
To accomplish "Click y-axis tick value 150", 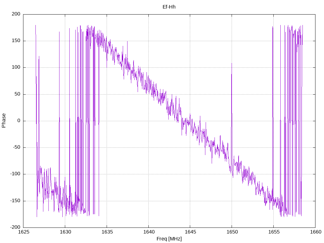I will tap(16, 41).
